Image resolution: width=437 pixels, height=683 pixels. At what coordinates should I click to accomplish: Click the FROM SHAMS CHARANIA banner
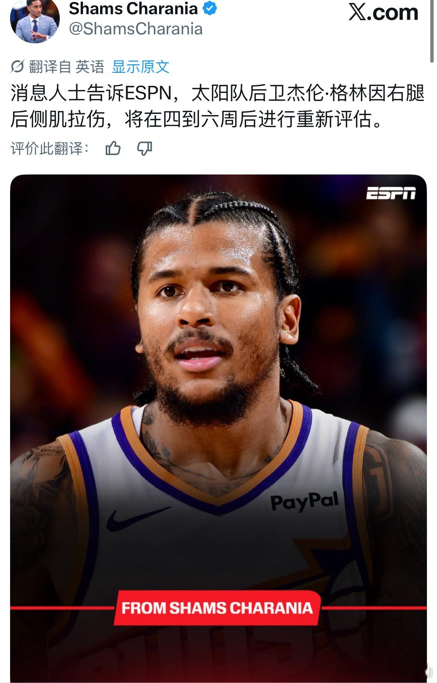[x=217, y=608]
